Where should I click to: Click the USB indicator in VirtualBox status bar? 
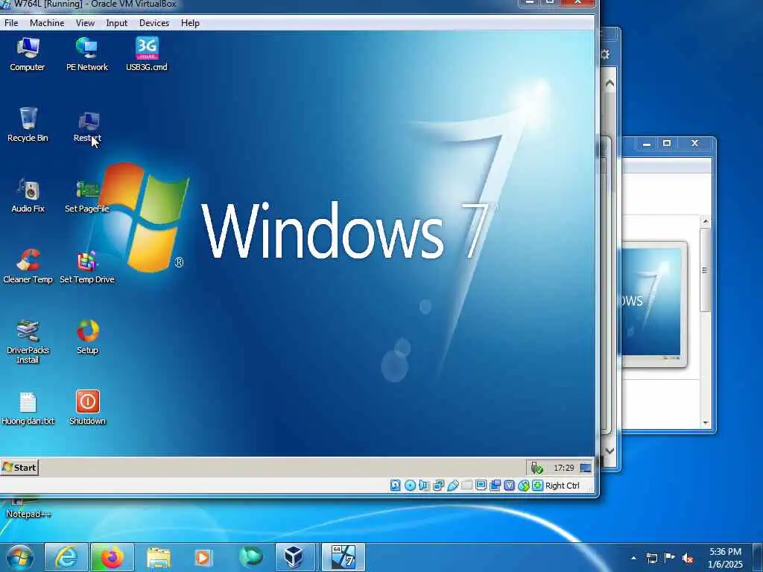[x=452, y=486]
